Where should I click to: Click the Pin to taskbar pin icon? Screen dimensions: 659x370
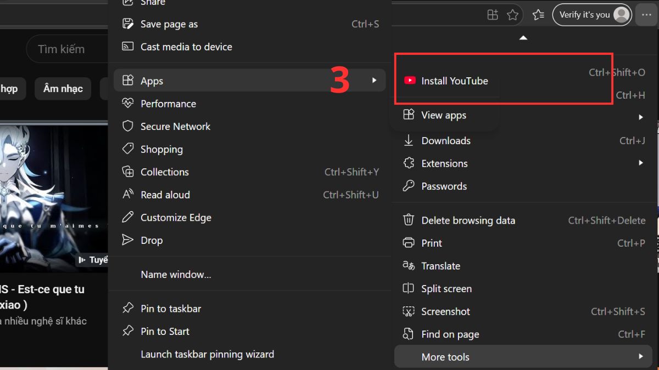click(x=127, y=308)
